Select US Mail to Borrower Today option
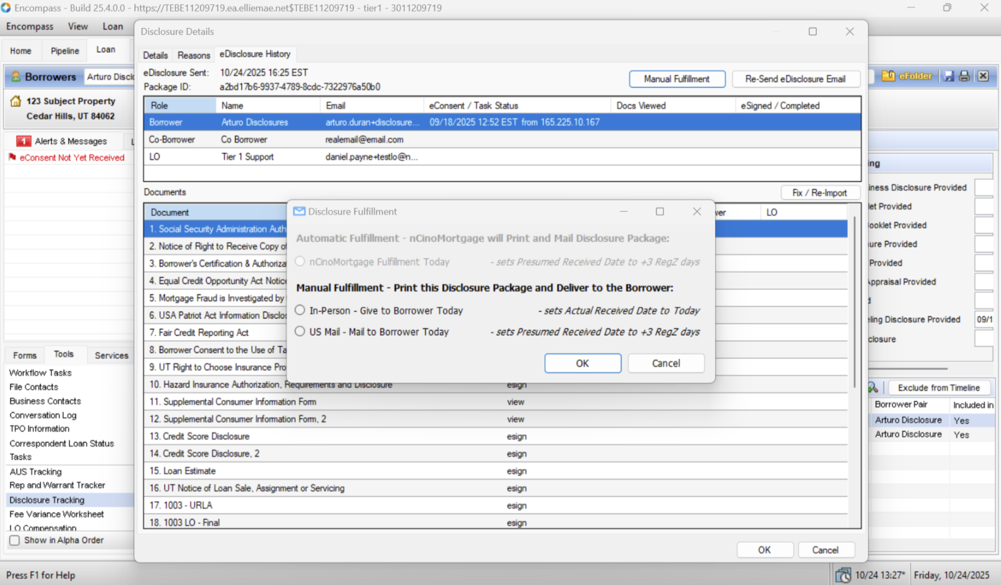 [x=300, y=331]
